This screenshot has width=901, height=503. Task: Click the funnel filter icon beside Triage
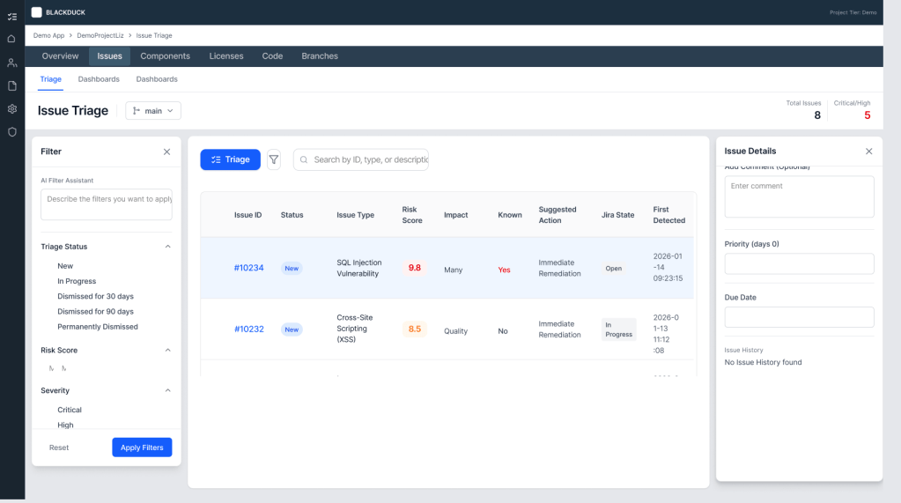274,159
